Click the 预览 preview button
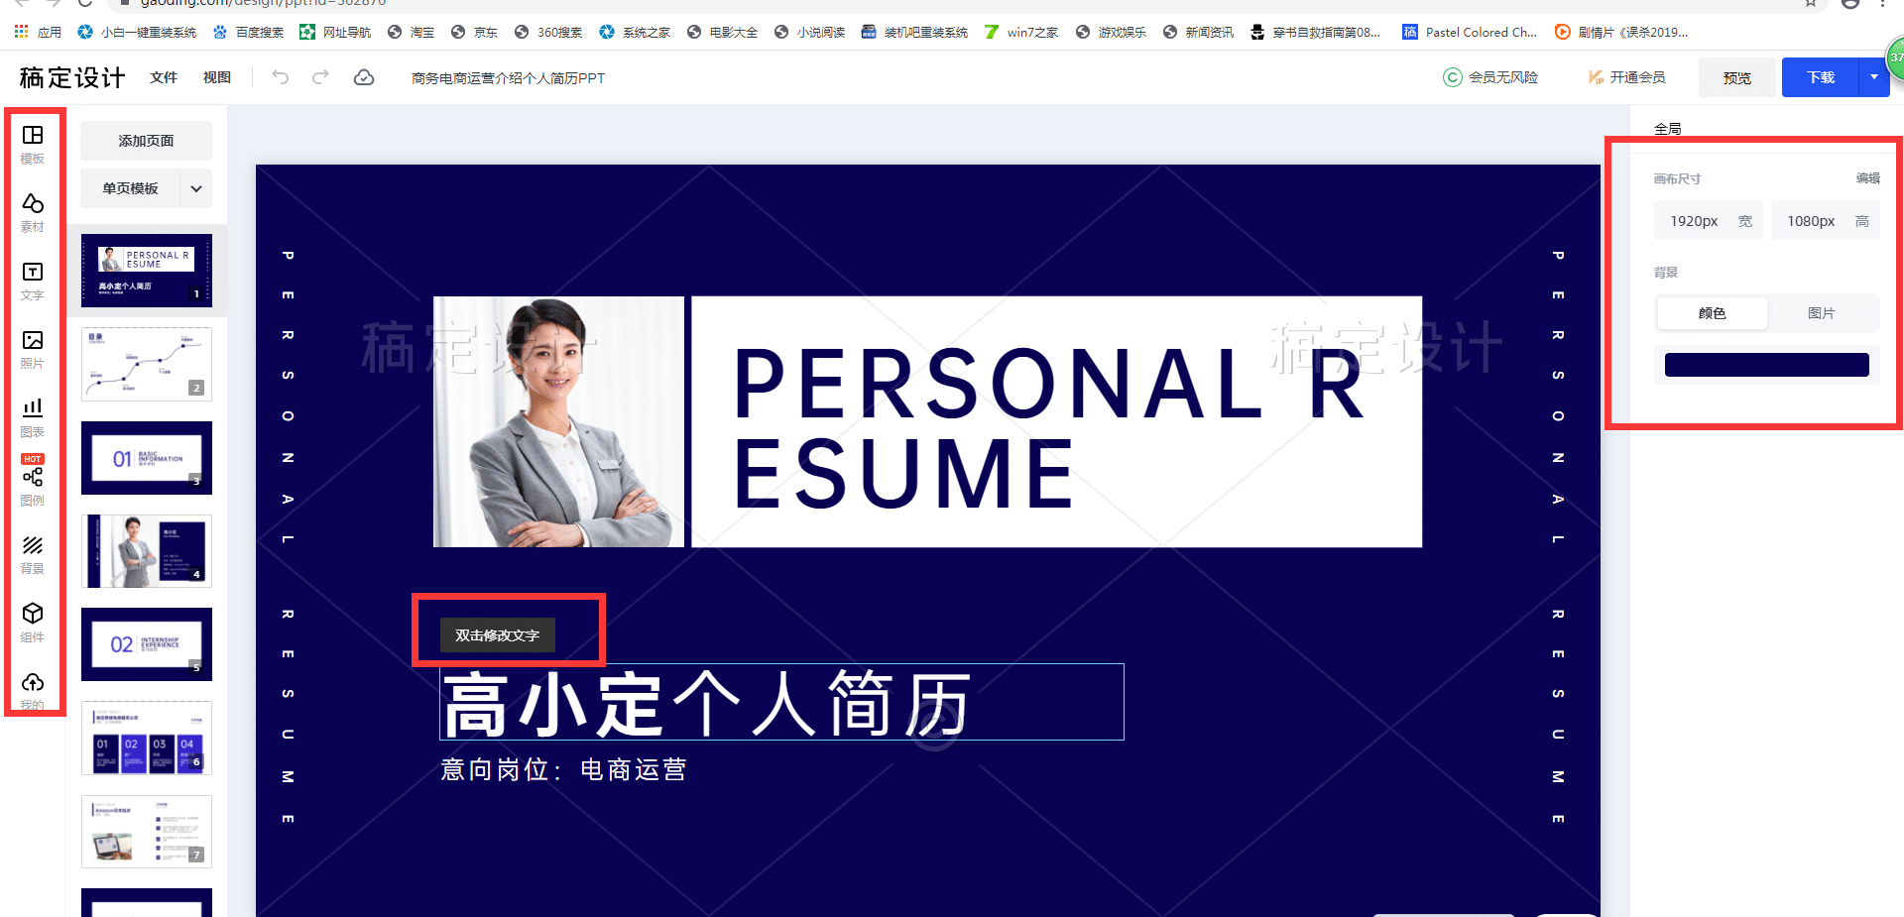1904x917 pixels. [1737, 77]
